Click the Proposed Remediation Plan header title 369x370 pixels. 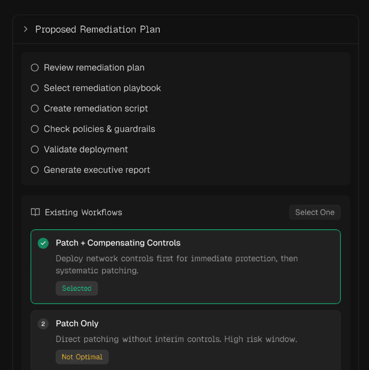coord(98,30)
